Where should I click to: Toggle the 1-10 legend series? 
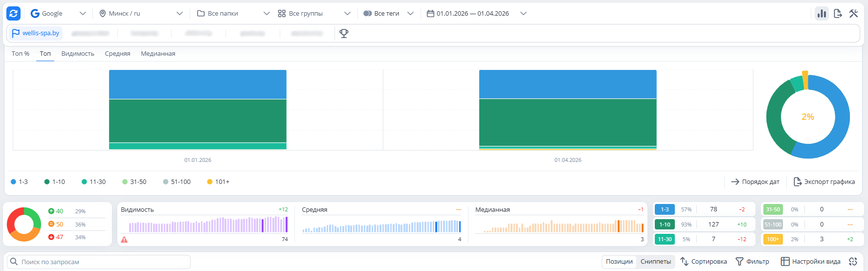click(x=55, y=182)
